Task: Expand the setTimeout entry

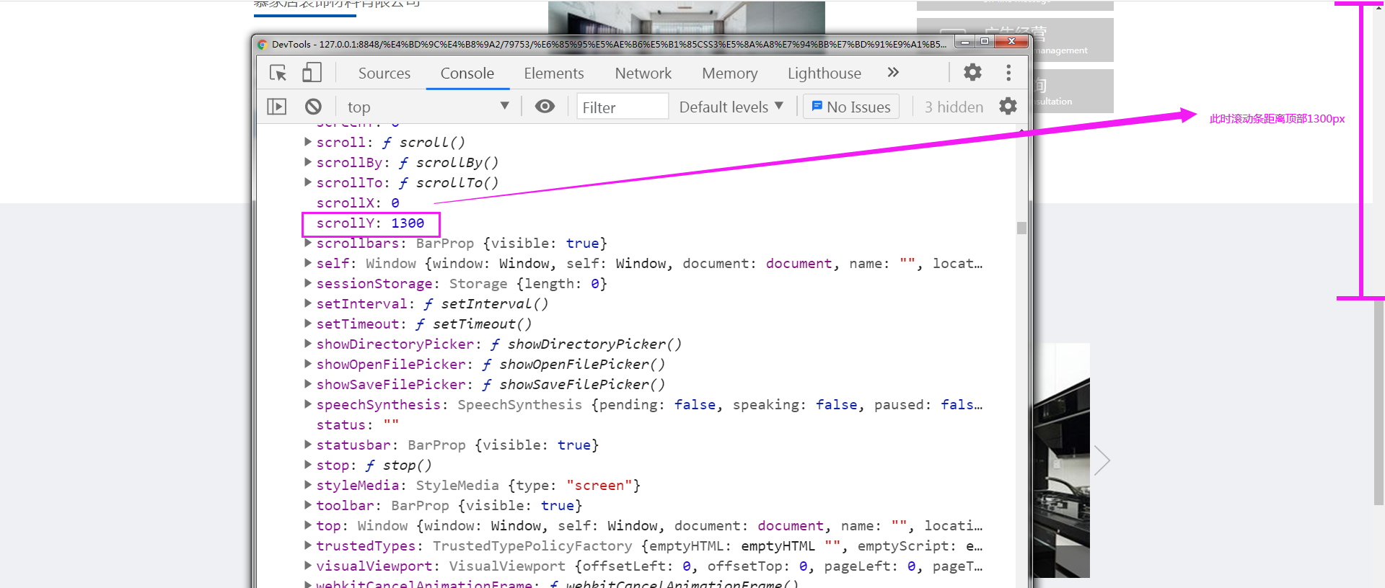Action: point(308,324)
